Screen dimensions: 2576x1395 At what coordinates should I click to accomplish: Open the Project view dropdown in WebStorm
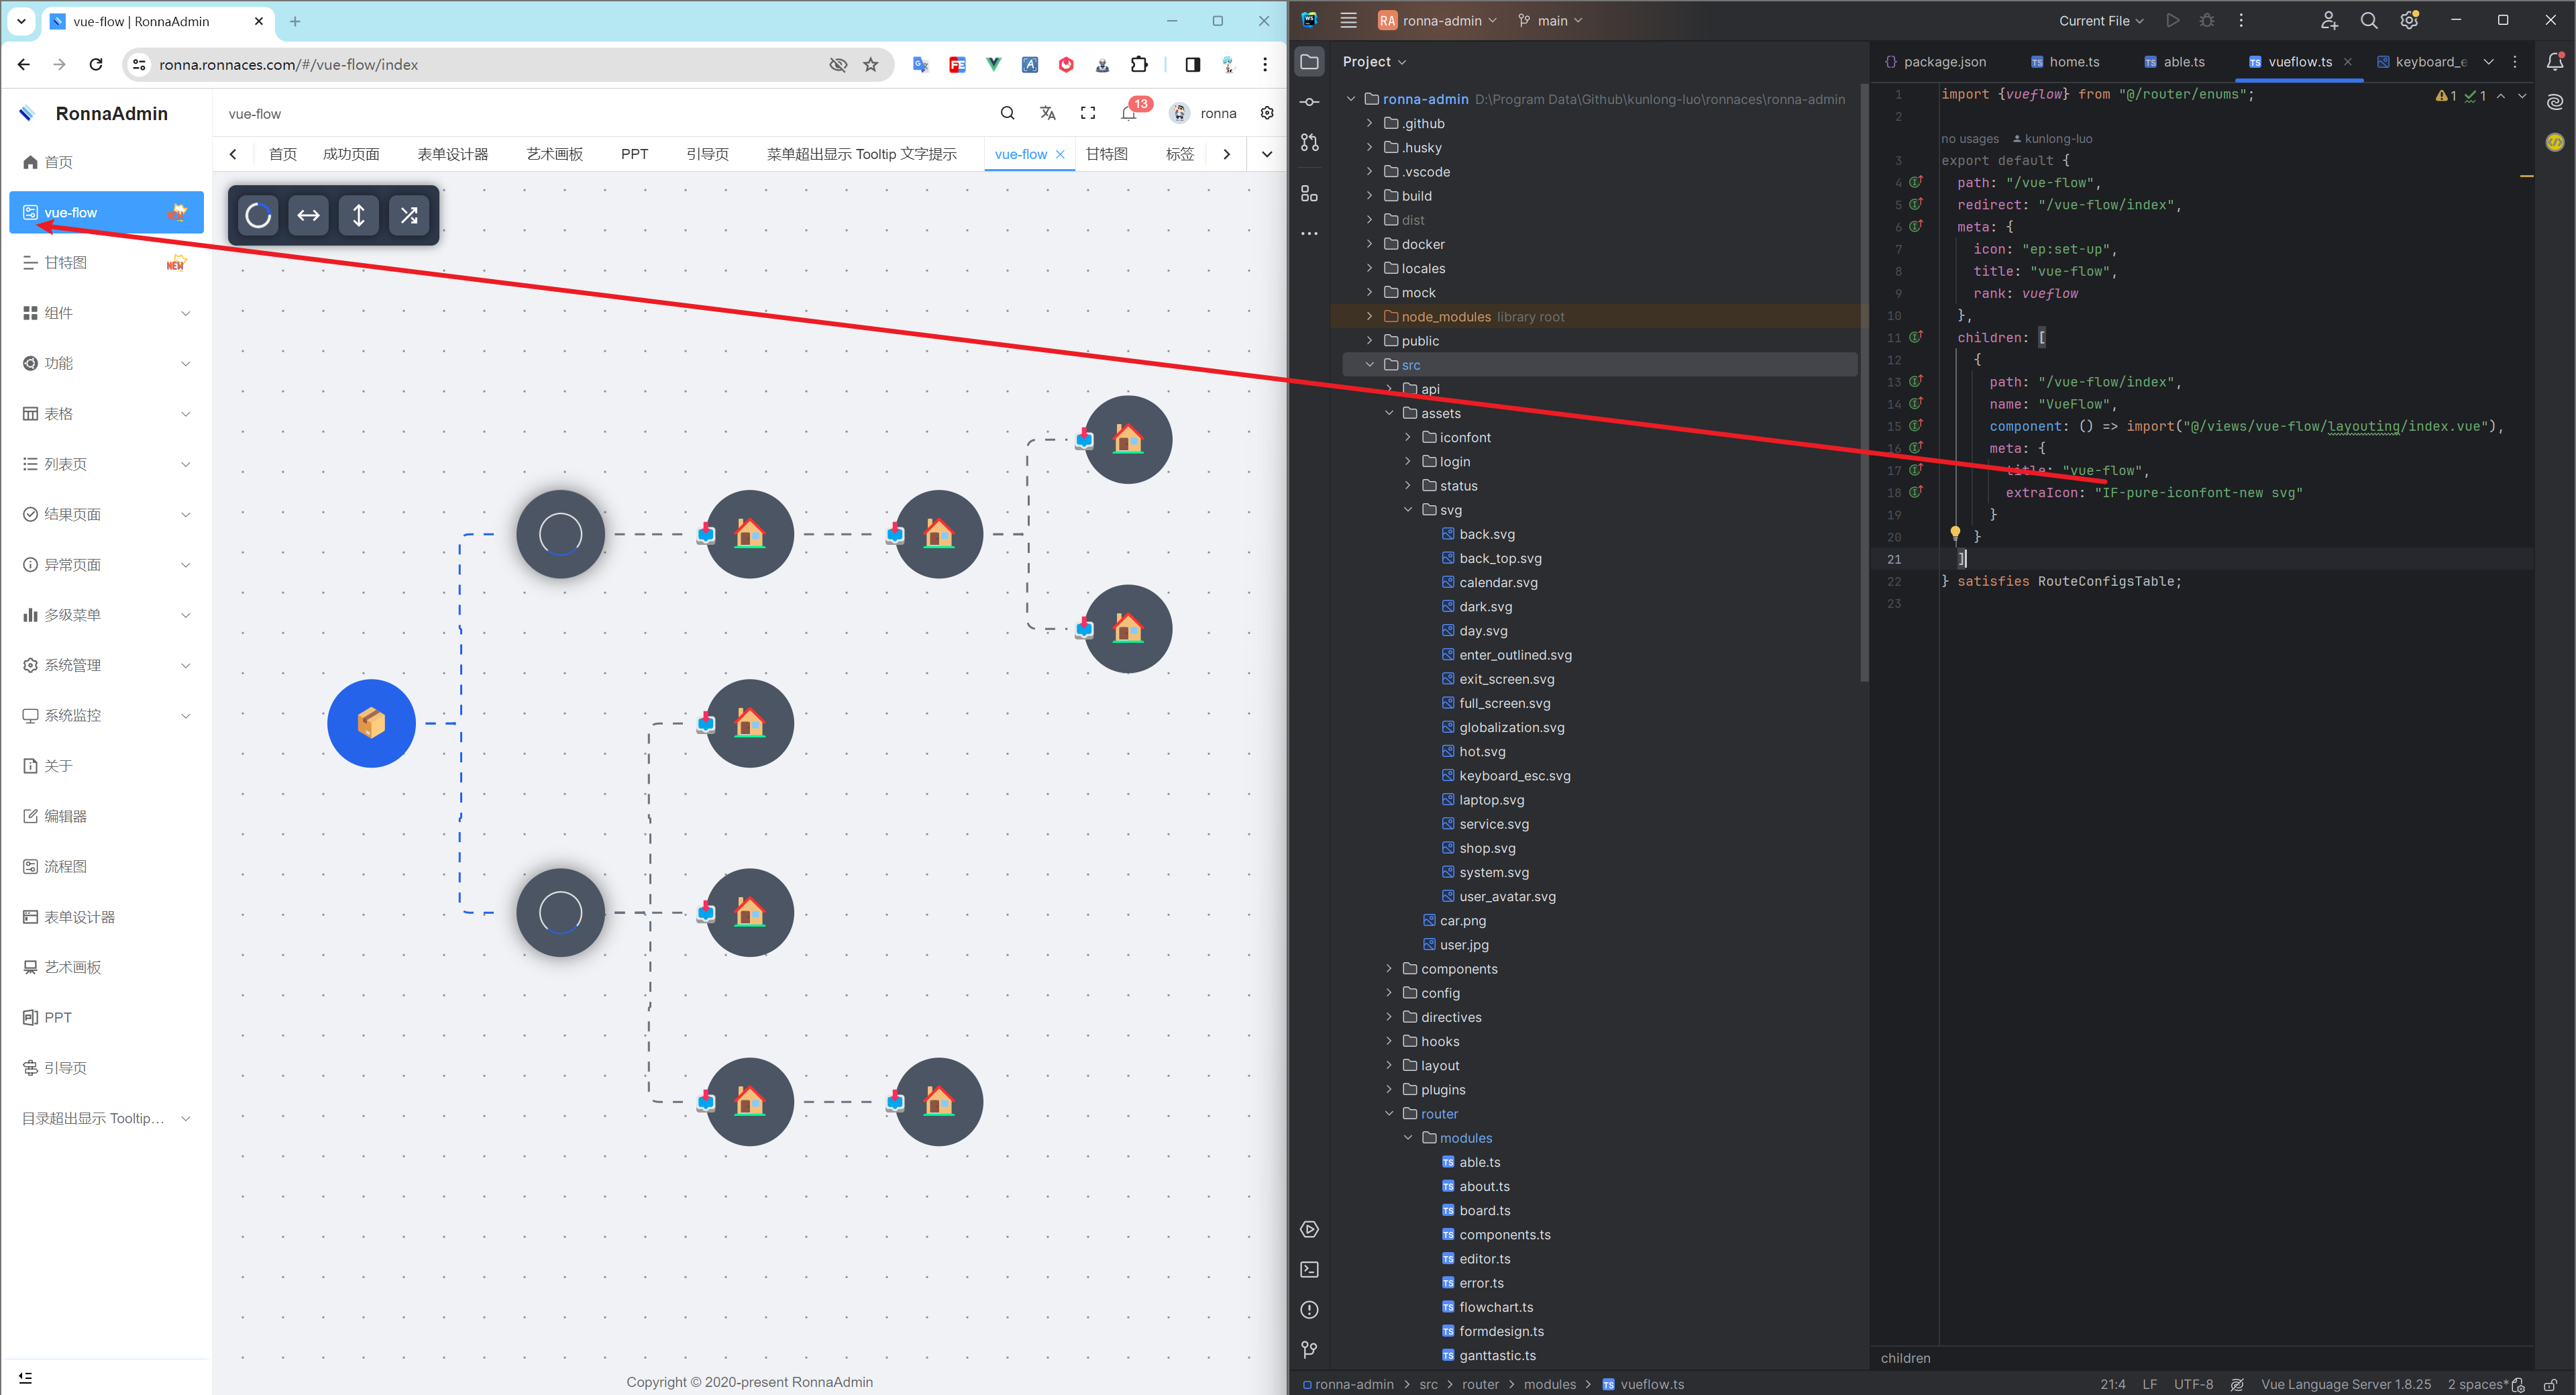click(x=1374, y=62)
